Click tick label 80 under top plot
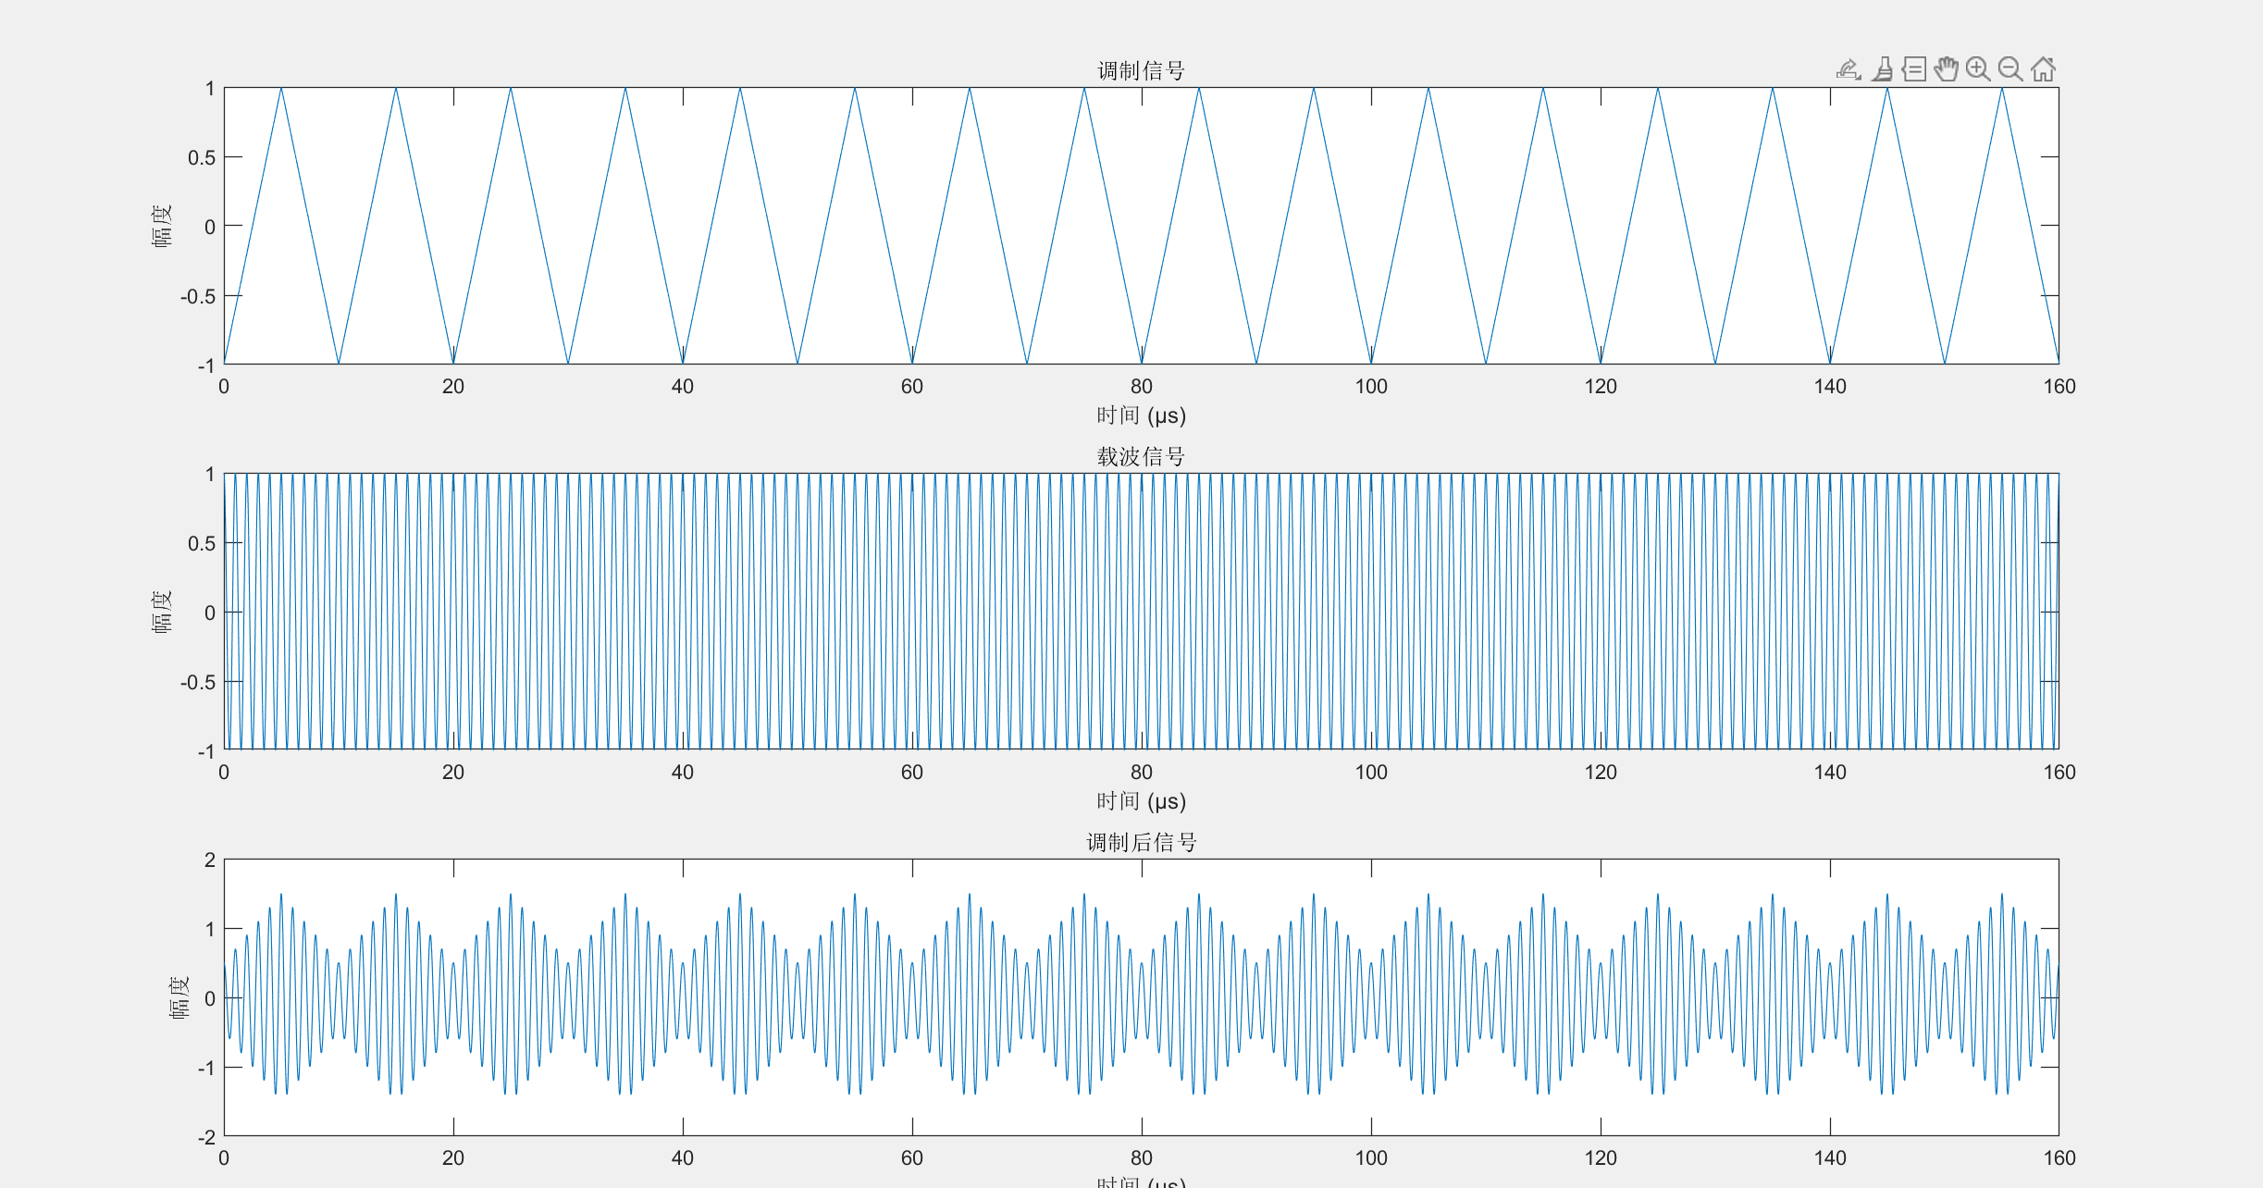2263x1188 pixels. click(1141, 387)
